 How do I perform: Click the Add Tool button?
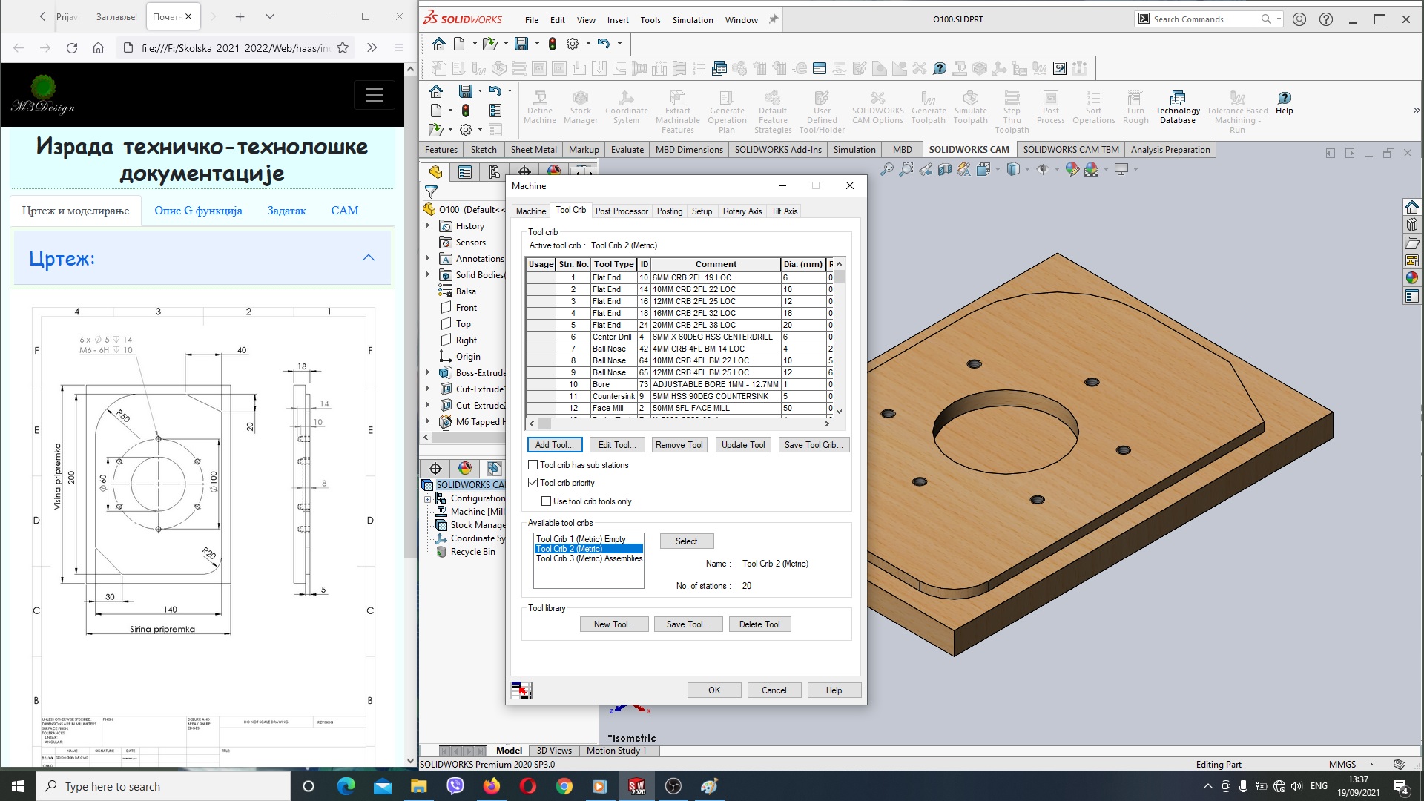553,445
